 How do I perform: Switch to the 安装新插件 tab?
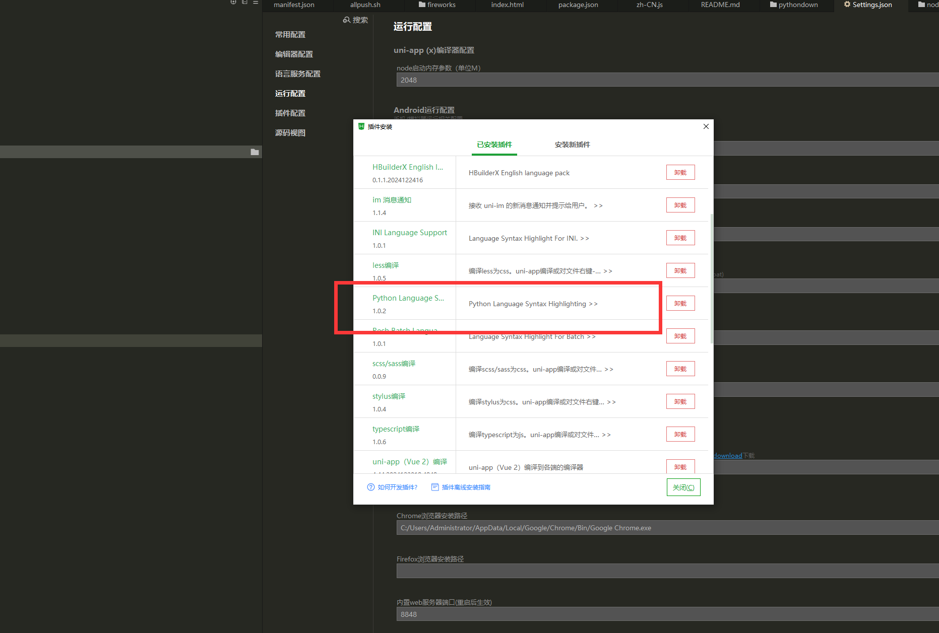[x=572, y=145]
